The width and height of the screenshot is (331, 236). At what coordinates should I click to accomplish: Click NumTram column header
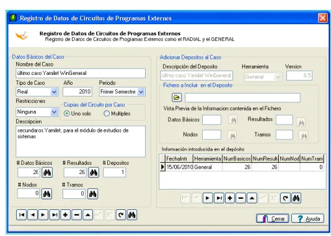[x=312, y=159]
